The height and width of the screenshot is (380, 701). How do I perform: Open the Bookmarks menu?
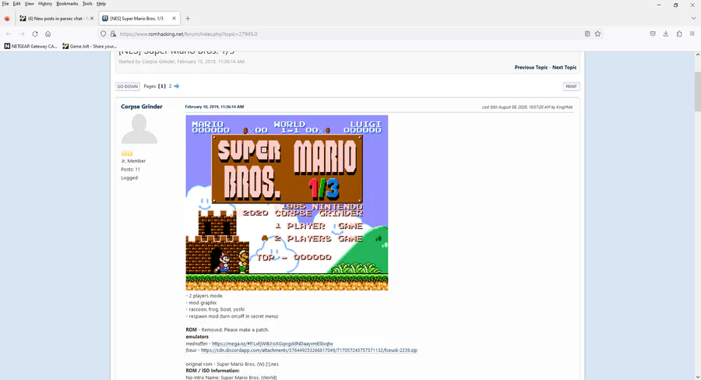pyautogui.click(x=67, y=4)
